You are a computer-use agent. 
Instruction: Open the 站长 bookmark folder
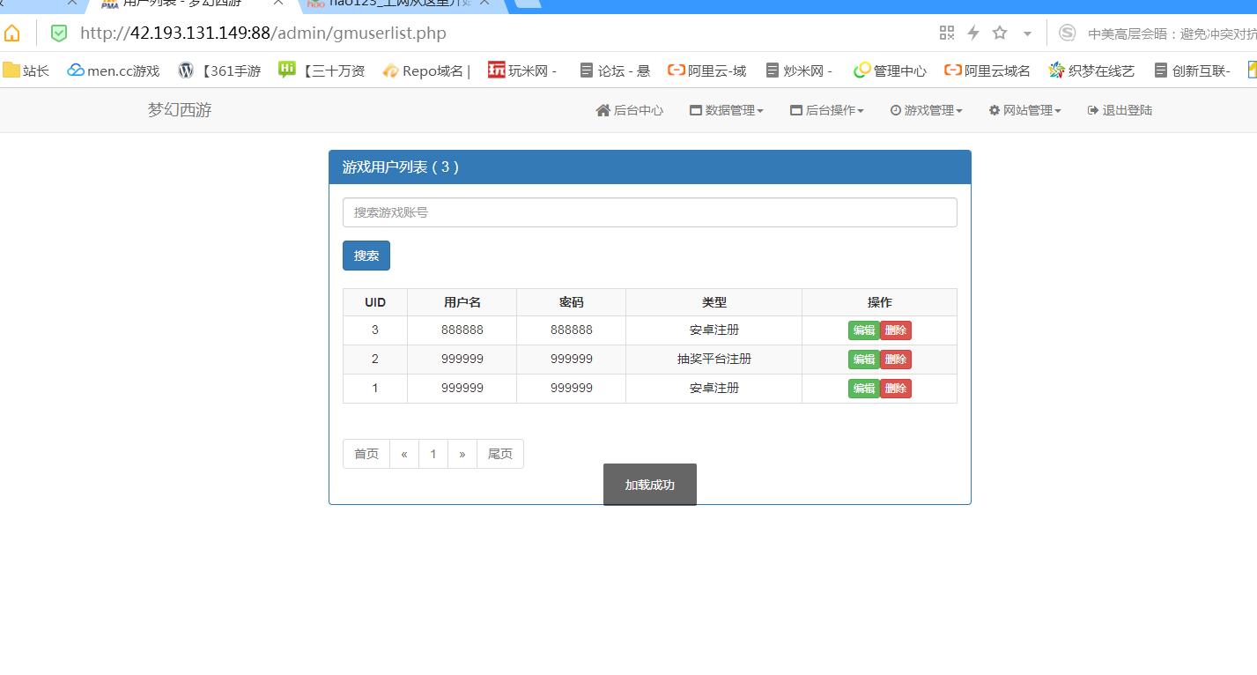tap(26, 70)
